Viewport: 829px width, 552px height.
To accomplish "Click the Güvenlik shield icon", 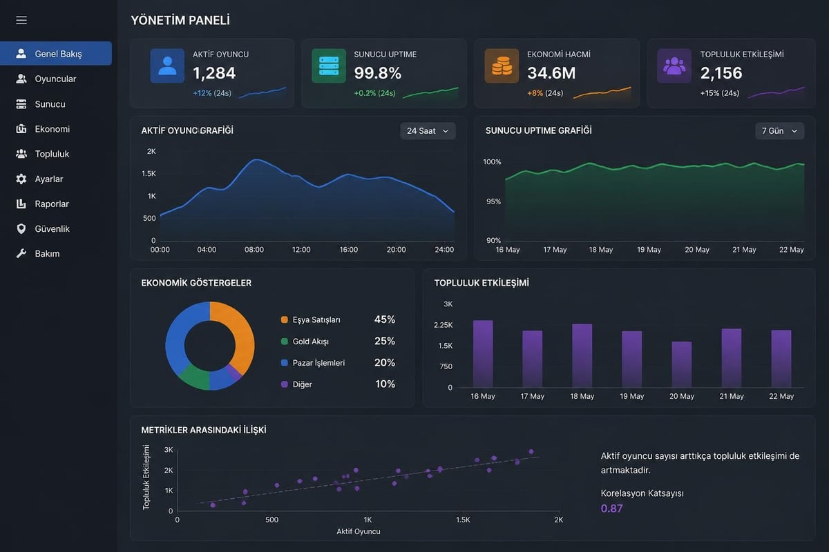I will [21, 228].
